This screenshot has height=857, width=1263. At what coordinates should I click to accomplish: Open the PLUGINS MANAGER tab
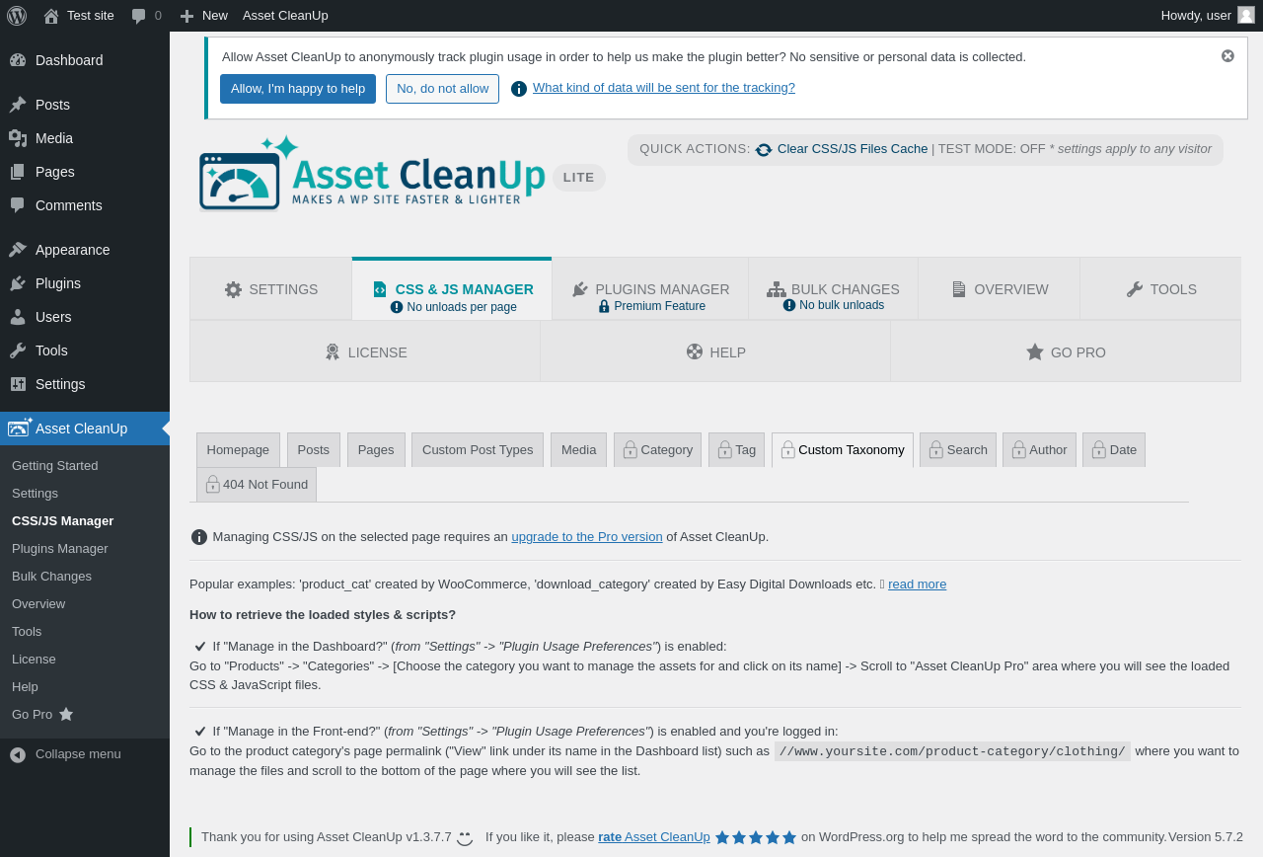(650, 289)
